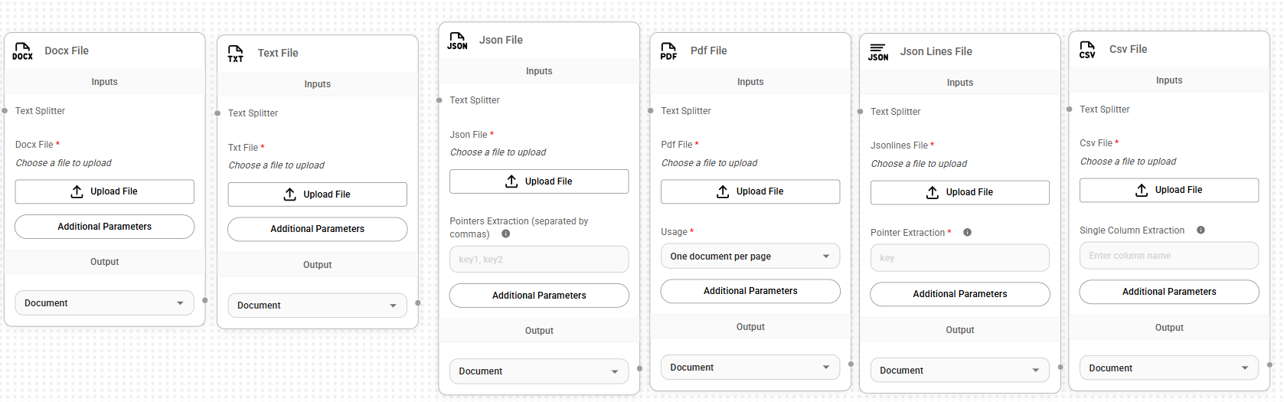Click Upload File in Docx File node
Screen dimensions: 1284x402
coord(104,191)
